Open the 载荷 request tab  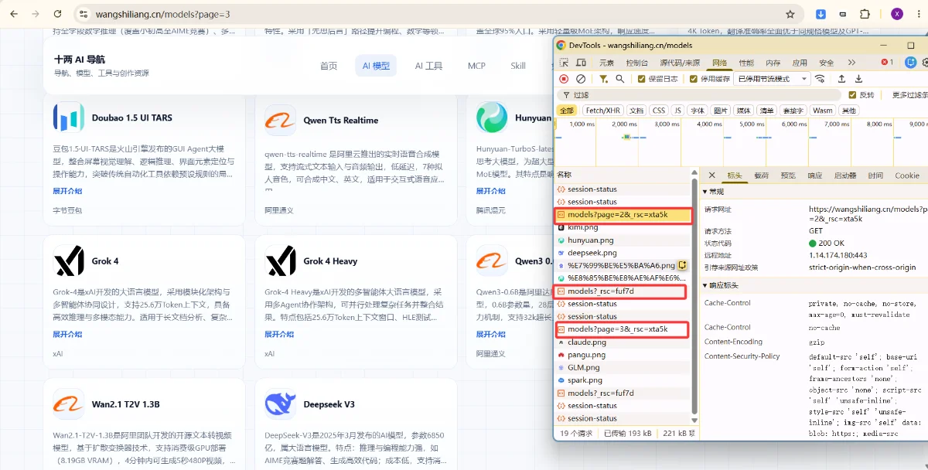pos(762,175)
